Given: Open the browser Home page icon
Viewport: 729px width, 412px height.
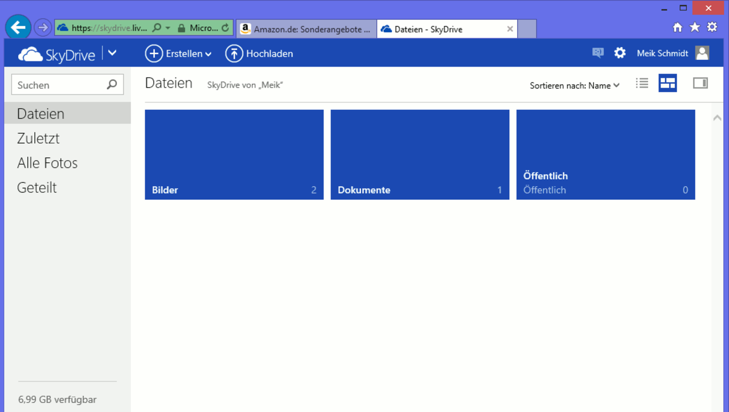Looking at the screenshot, I should [677, 27].
